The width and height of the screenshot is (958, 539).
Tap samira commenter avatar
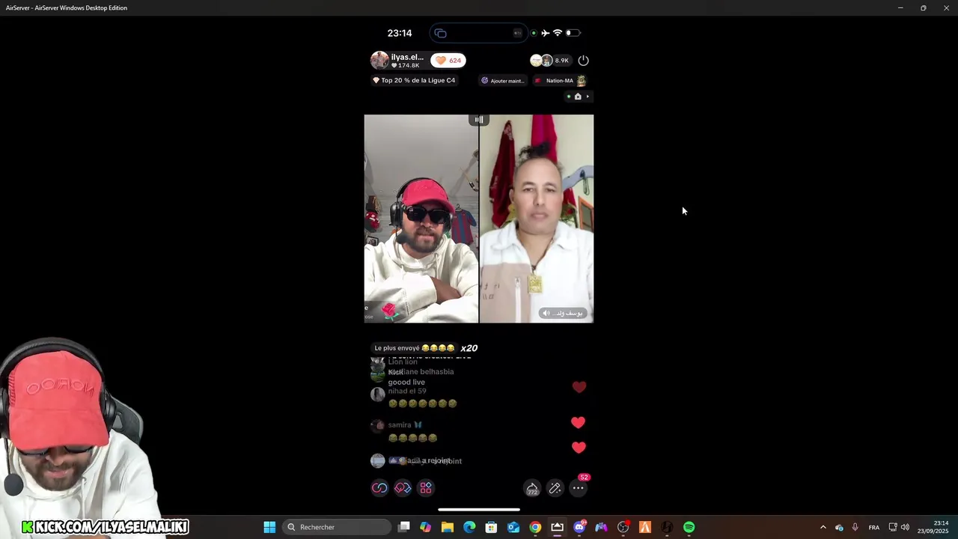pos(378,426)
